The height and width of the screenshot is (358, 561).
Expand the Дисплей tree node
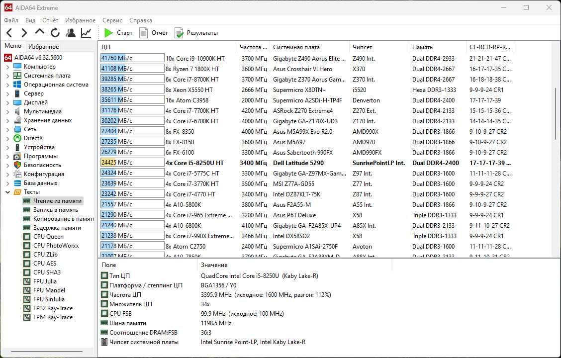tap(8, 102)
